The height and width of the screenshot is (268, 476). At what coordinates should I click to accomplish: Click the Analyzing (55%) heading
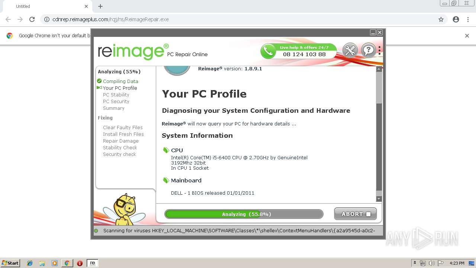pyautogui.click(x=119, y=71)
